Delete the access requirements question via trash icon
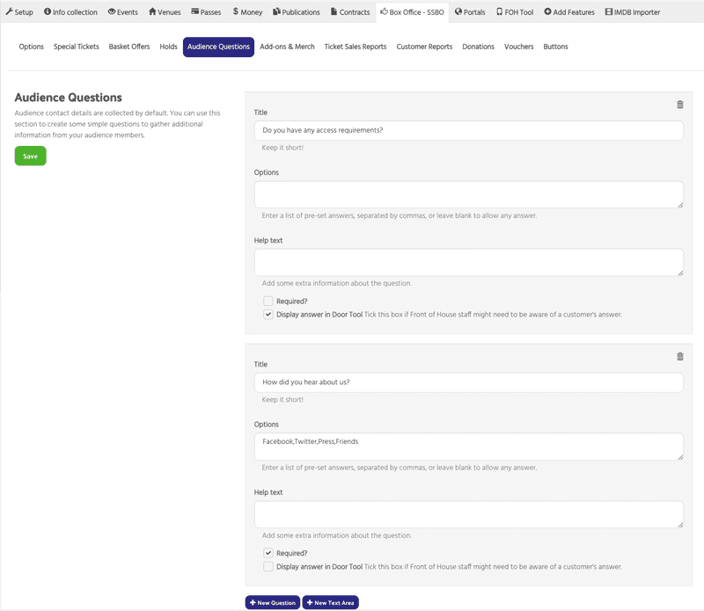 pos(679,105)
